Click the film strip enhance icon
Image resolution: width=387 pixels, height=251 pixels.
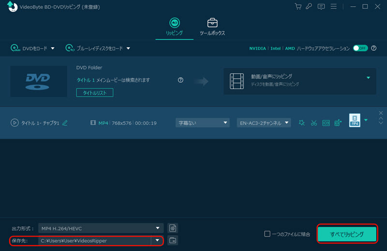[x=338, y=123]
